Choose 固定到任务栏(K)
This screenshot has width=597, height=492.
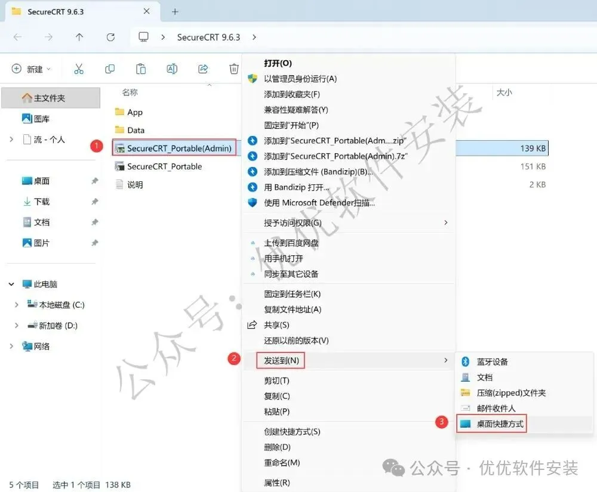293,294
